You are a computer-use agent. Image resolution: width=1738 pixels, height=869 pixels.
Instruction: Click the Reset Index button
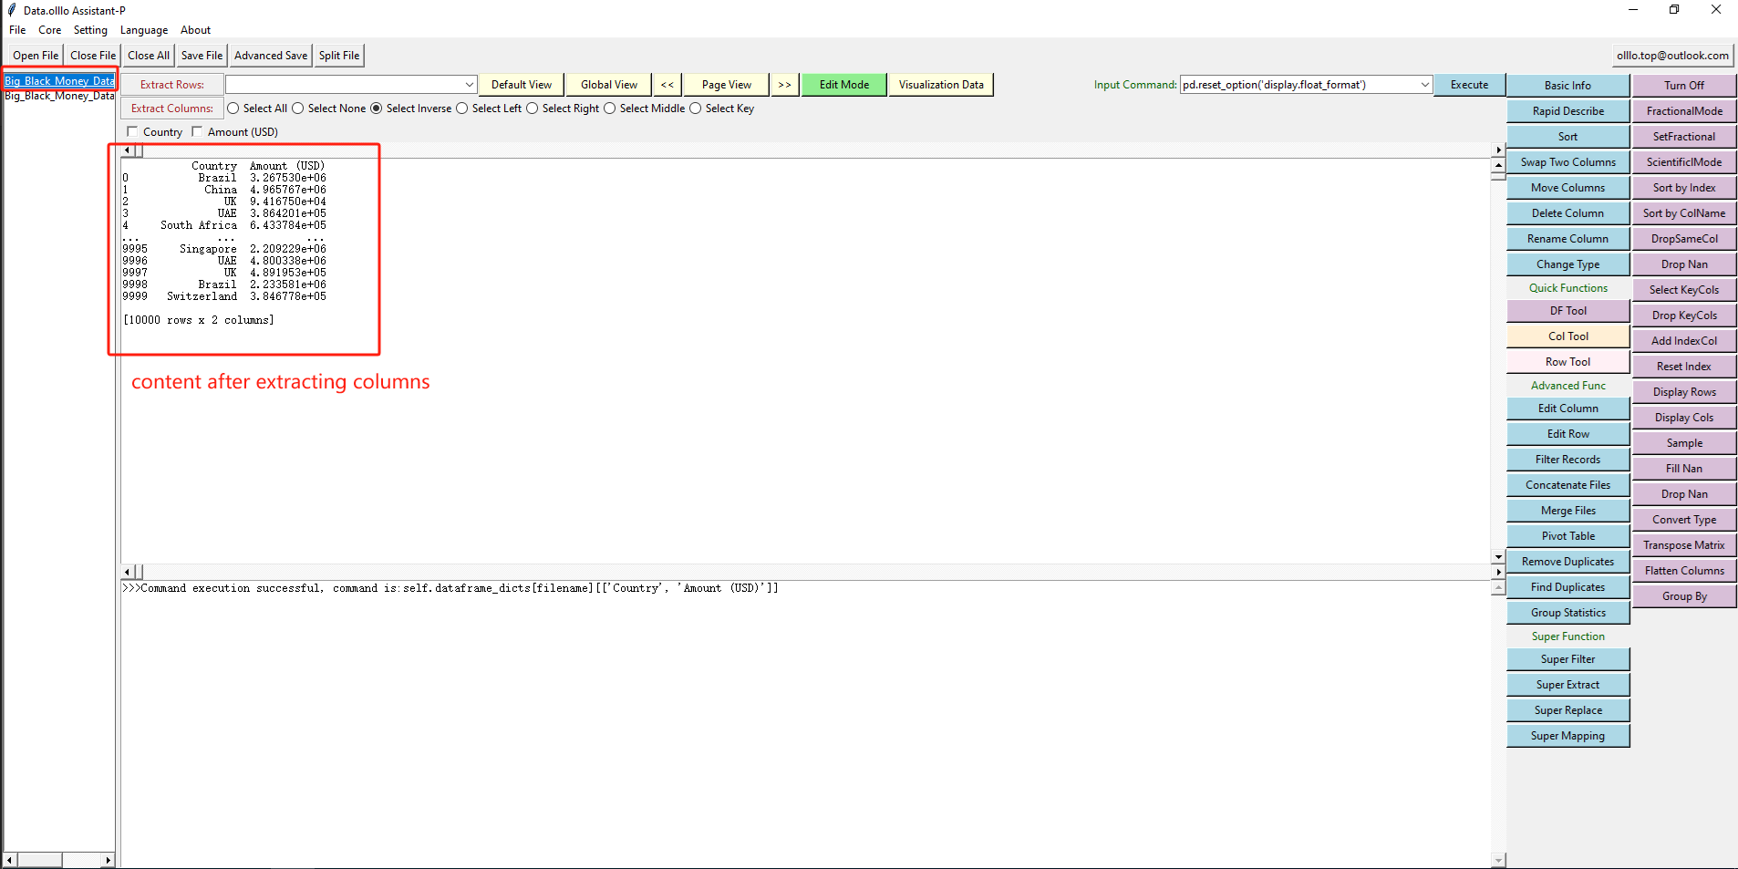(1684, 367)
